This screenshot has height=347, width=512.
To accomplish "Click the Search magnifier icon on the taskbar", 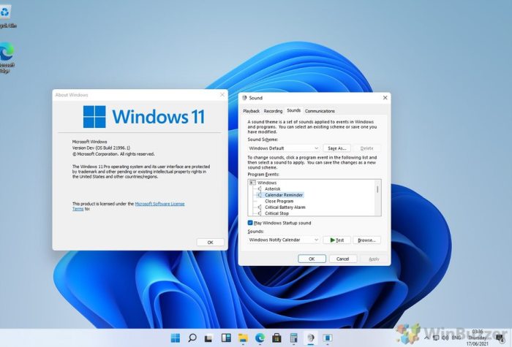I will click(192, 338).
